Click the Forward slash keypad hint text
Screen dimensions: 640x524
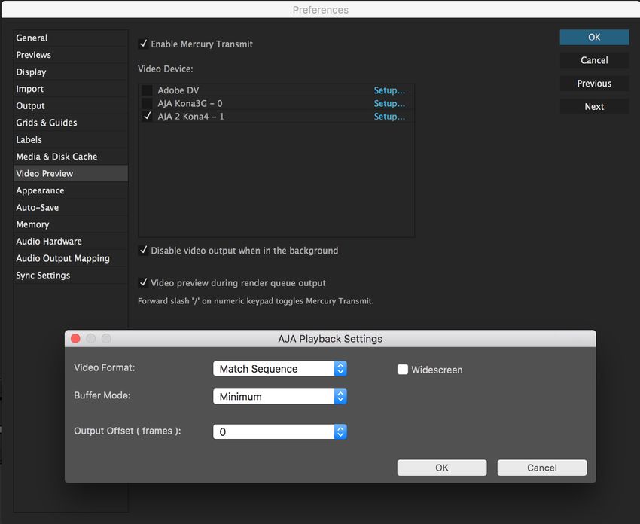pyautogui.click(x=256, y=300)
